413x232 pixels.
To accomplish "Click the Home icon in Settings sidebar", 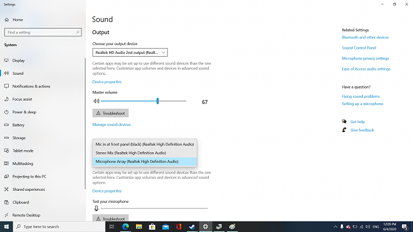I will 7,20.
